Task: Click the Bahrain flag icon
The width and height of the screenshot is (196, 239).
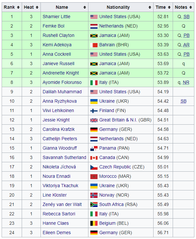Action: (x=94, y=45)
